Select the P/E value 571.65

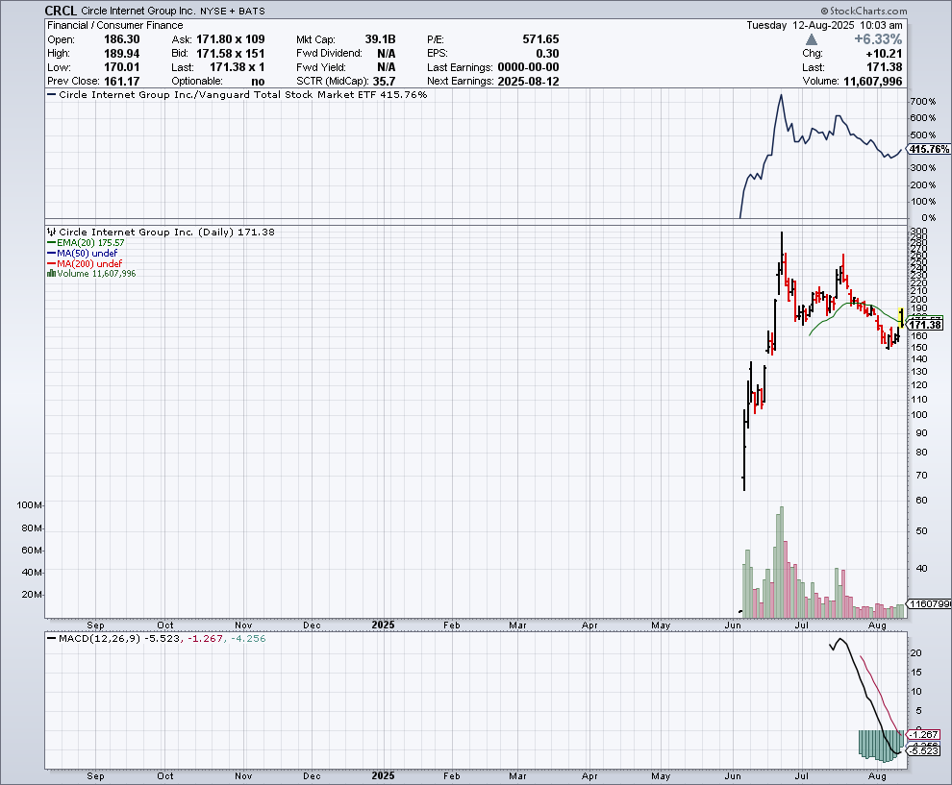click(541, 39)
